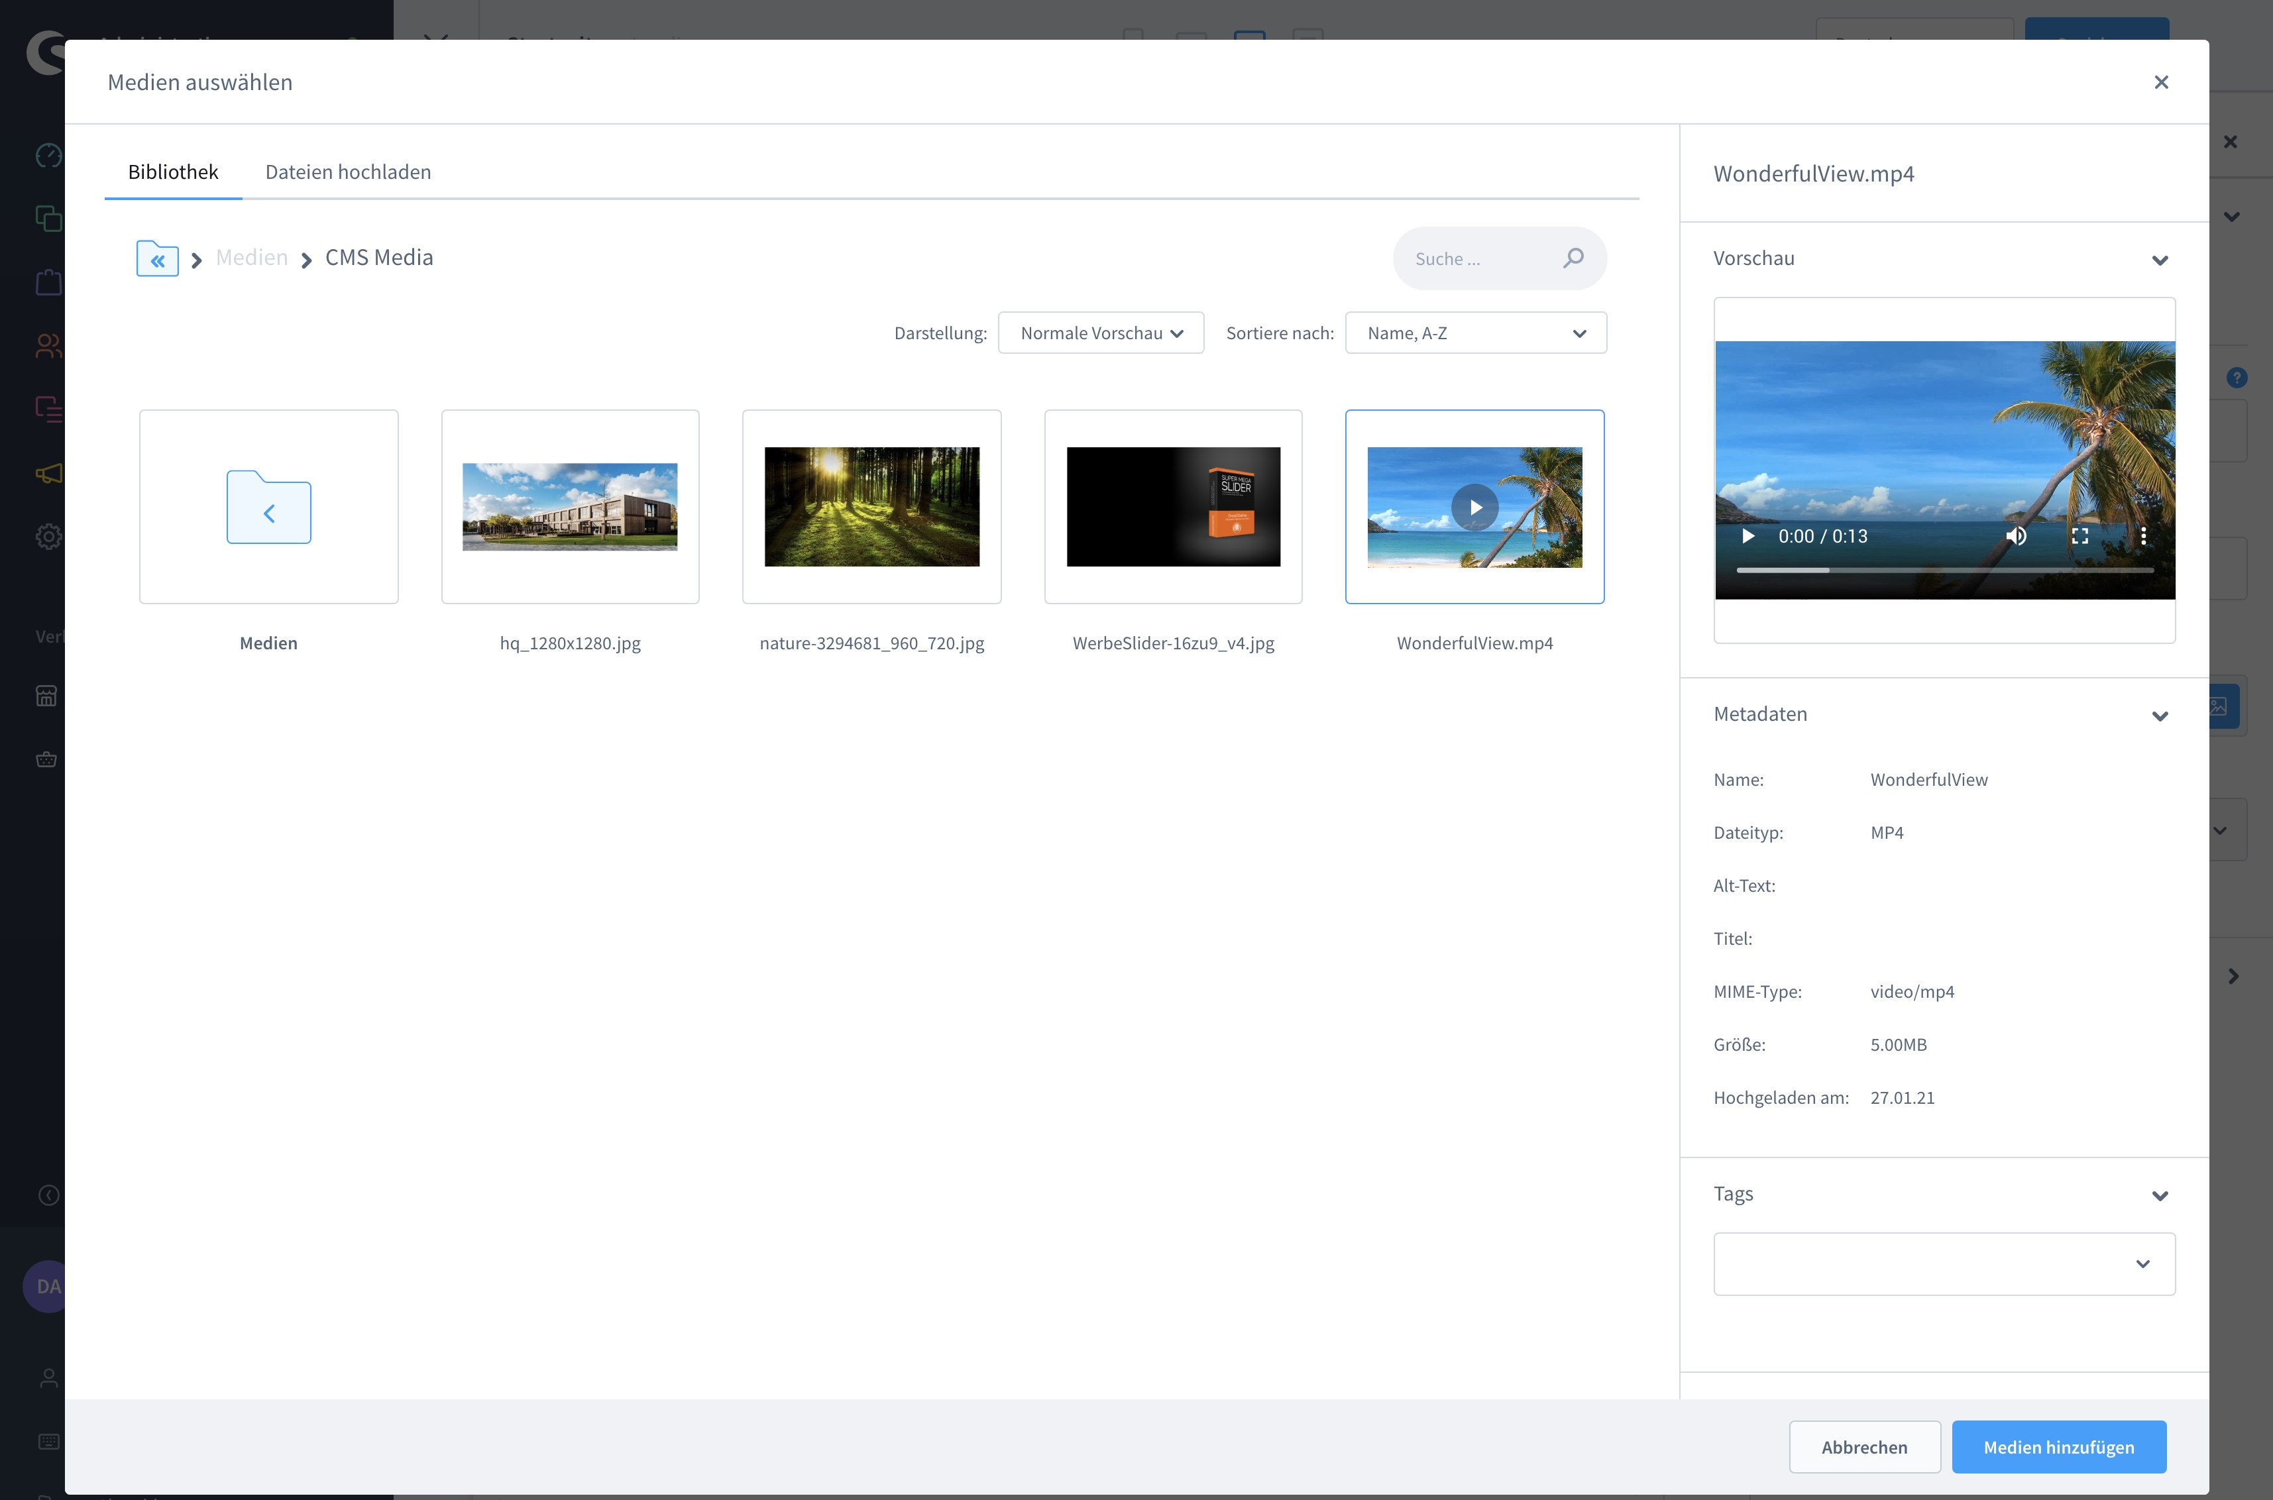Click the keyboard shortcuts icon in the sidebar
The image size is (2273, 1500).
click(49, 1442)
